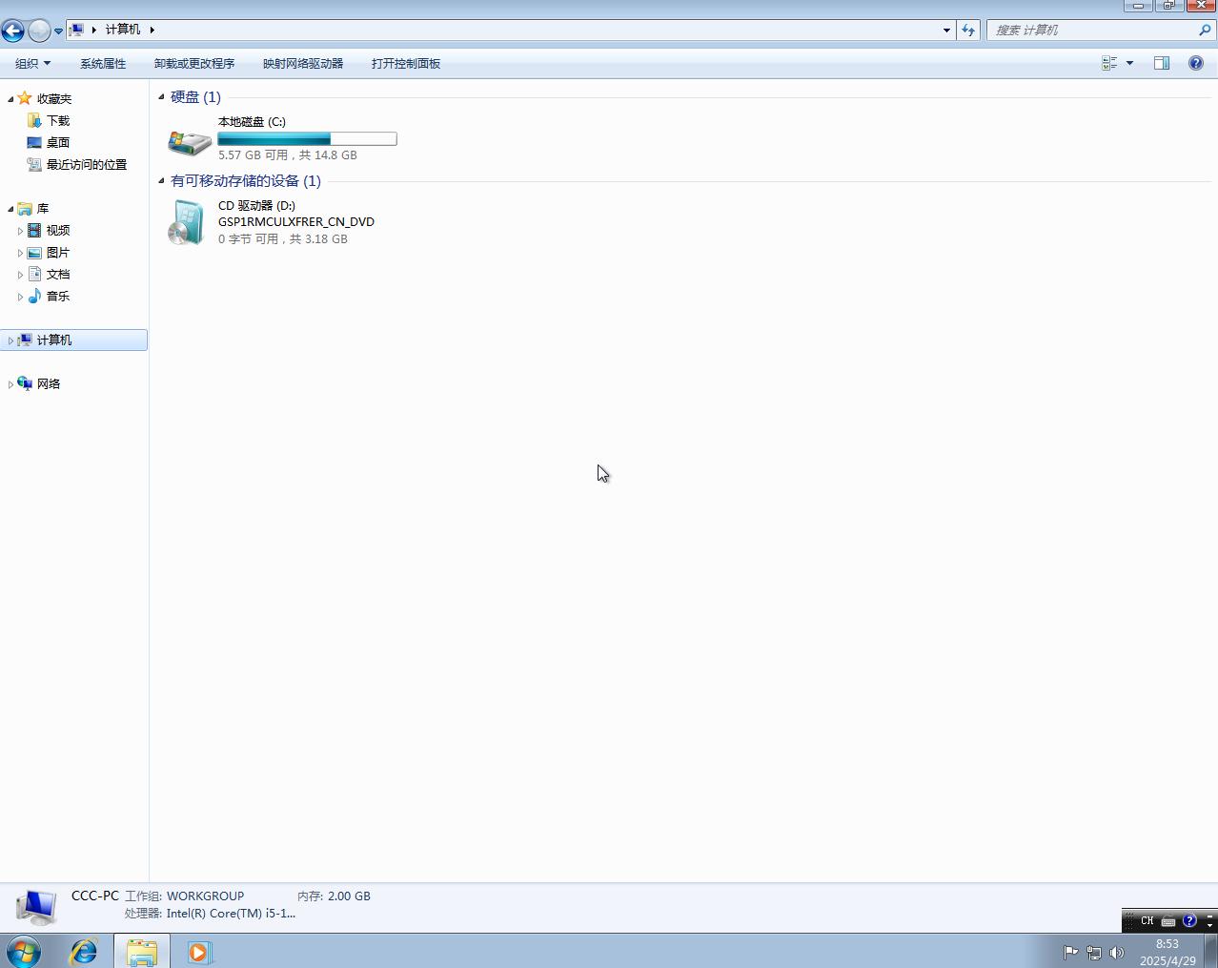Open Action Center flag icon

click(x=1070, y=952)
